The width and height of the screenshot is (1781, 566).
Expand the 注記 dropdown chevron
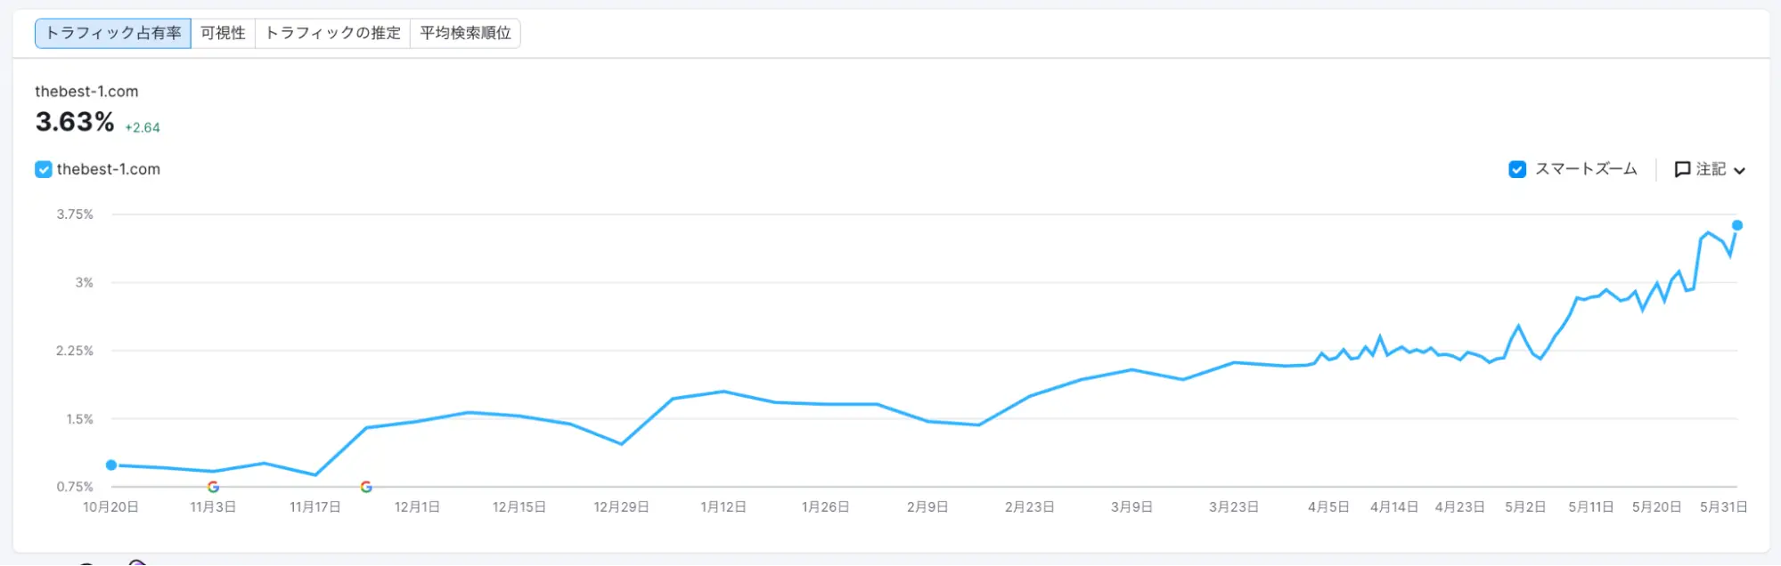point(1739,170)
